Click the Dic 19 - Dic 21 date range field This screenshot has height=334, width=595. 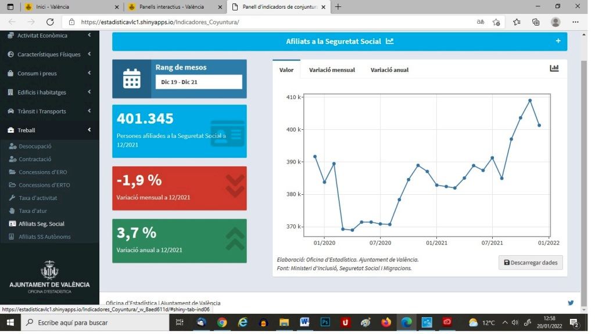point(199,82)
